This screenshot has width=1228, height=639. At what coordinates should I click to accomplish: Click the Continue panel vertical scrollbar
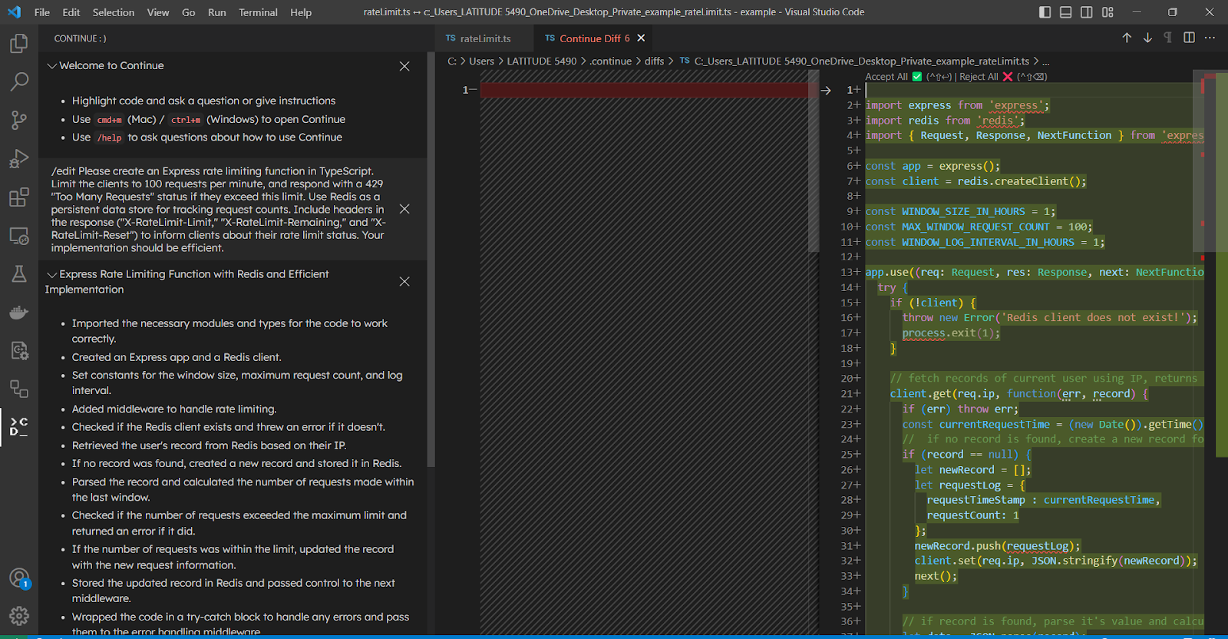point(431,261)
